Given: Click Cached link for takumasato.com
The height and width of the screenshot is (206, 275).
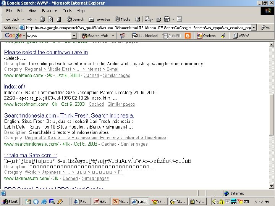Looking at the screenshot, I should click(70, 179).
